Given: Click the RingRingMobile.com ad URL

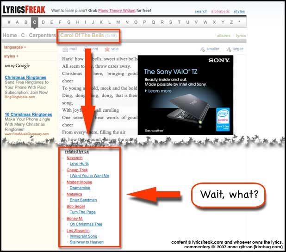Looking at the screenshot, I should 20,97.
